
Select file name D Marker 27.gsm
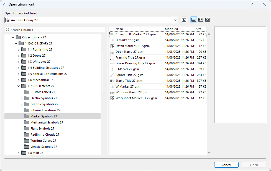point(127,40)
